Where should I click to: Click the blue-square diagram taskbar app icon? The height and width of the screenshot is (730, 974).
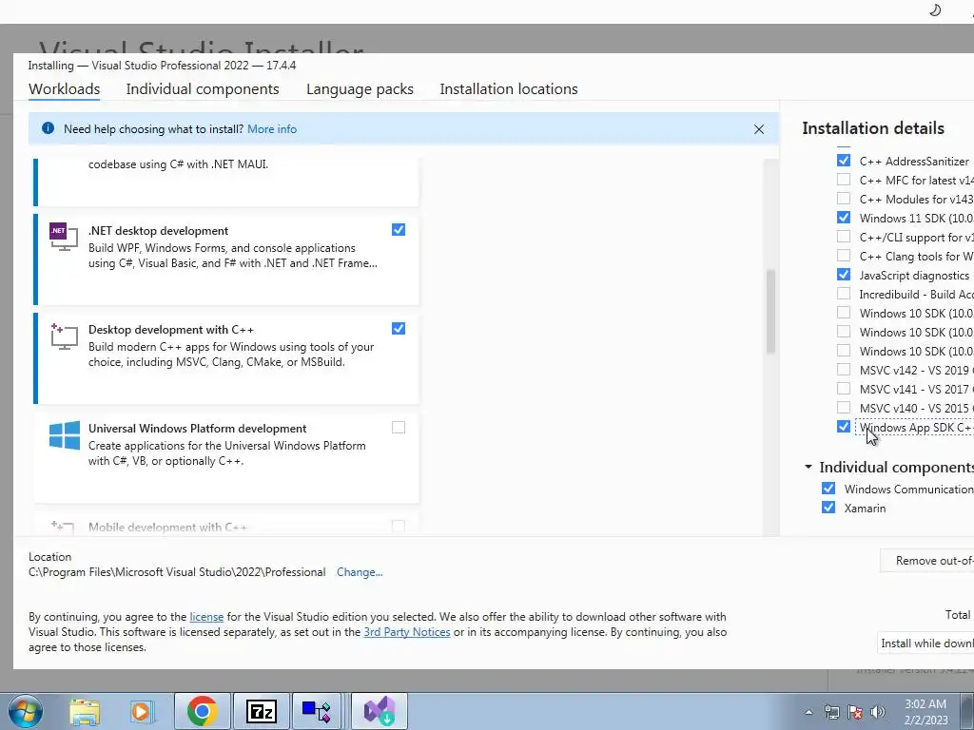coord(317,711)
